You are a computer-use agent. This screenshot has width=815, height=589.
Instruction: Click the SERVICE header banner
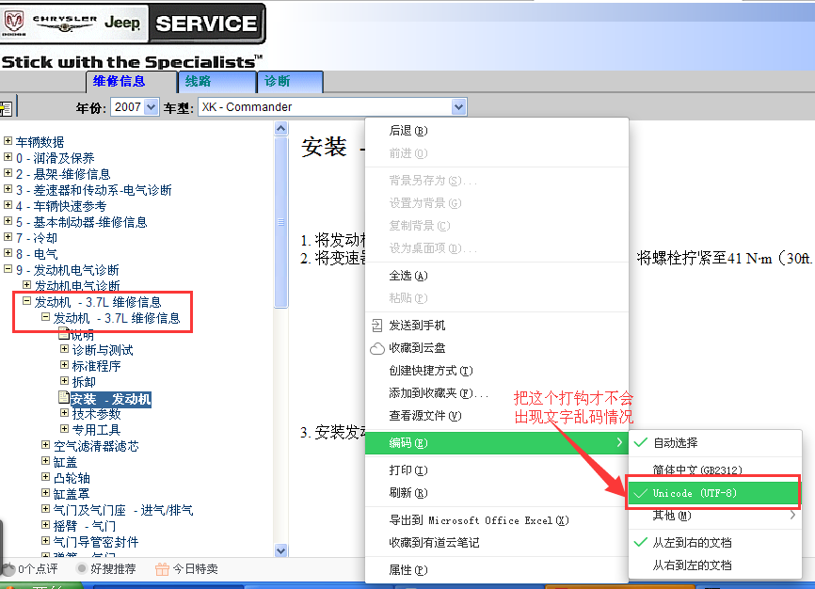(x=206, y=24)
